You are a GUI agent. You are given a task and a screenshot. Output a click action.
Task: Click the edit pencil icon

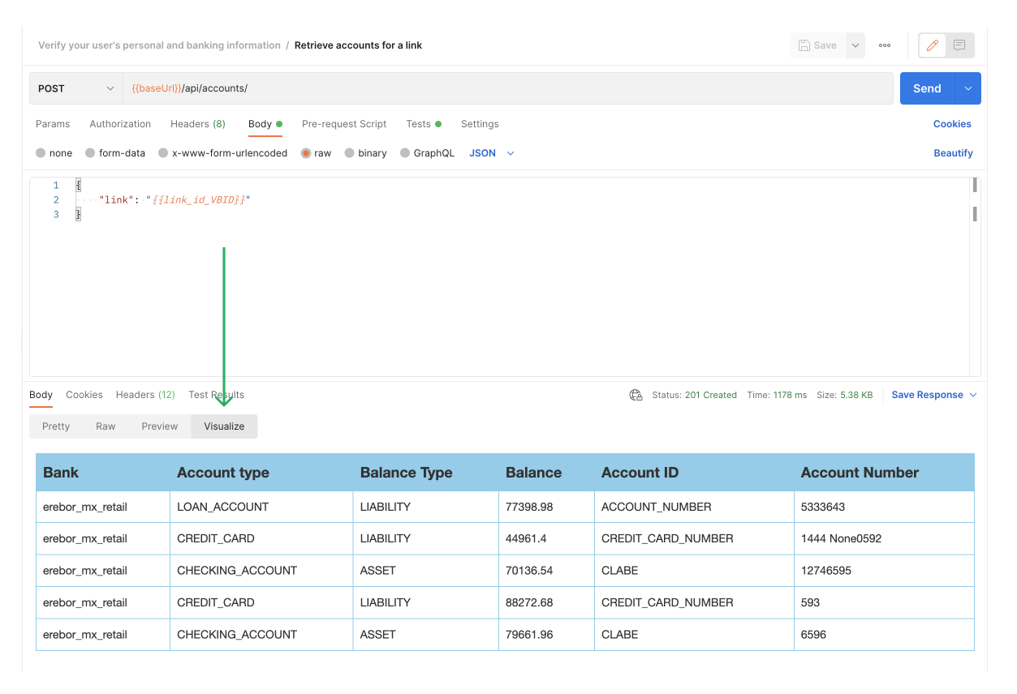pos(933,45)
